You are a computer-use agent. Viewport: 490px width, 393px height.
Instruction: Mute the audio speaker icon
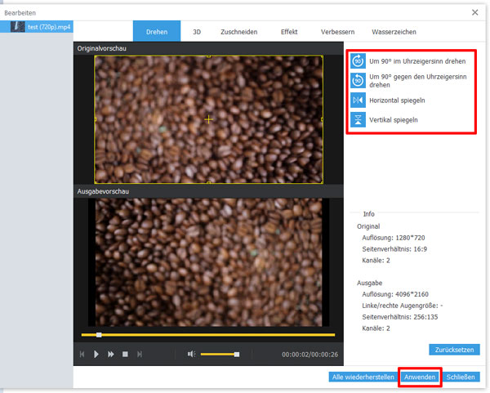tap(191, 354)
